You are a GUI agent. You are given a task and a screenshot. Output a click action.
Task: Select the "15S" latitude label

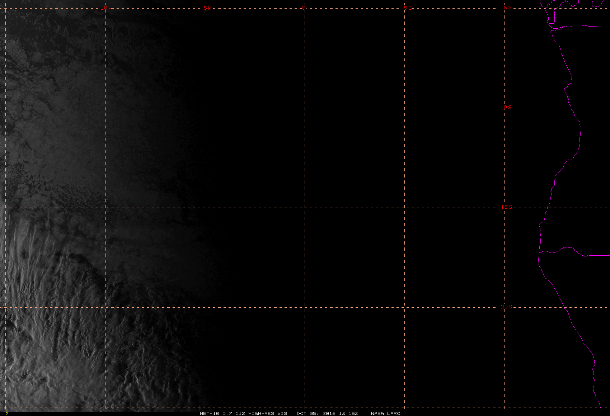[x=507, y=207]
